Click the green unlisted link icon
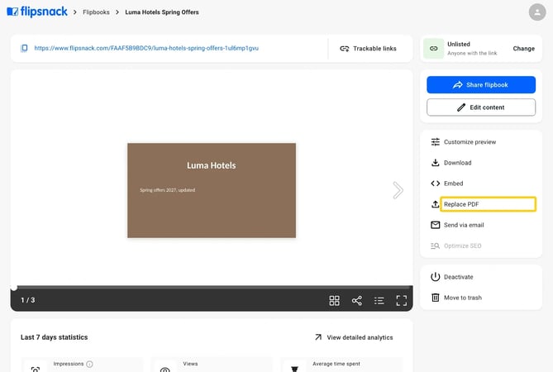The width and height of the screenshot is (553, 372). pos(433,48)
